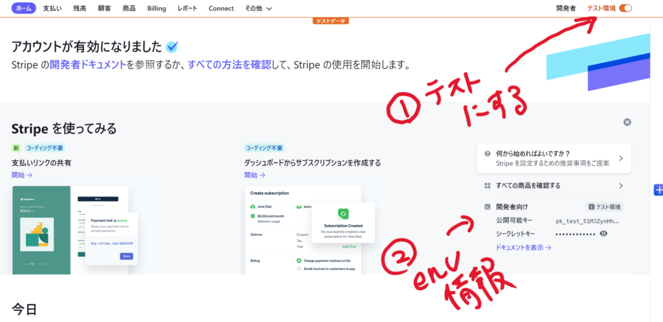Open the 支払い tab
This screenshot has width=663, height=322.
click(52, 8)
